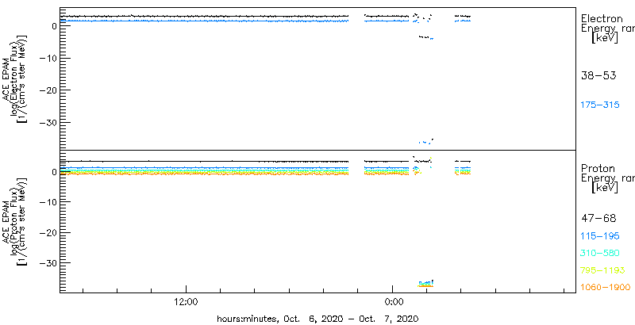This screenshot has height=325, width=635.
Task: Click the electron data points near -4
Action: click(426, 37)
